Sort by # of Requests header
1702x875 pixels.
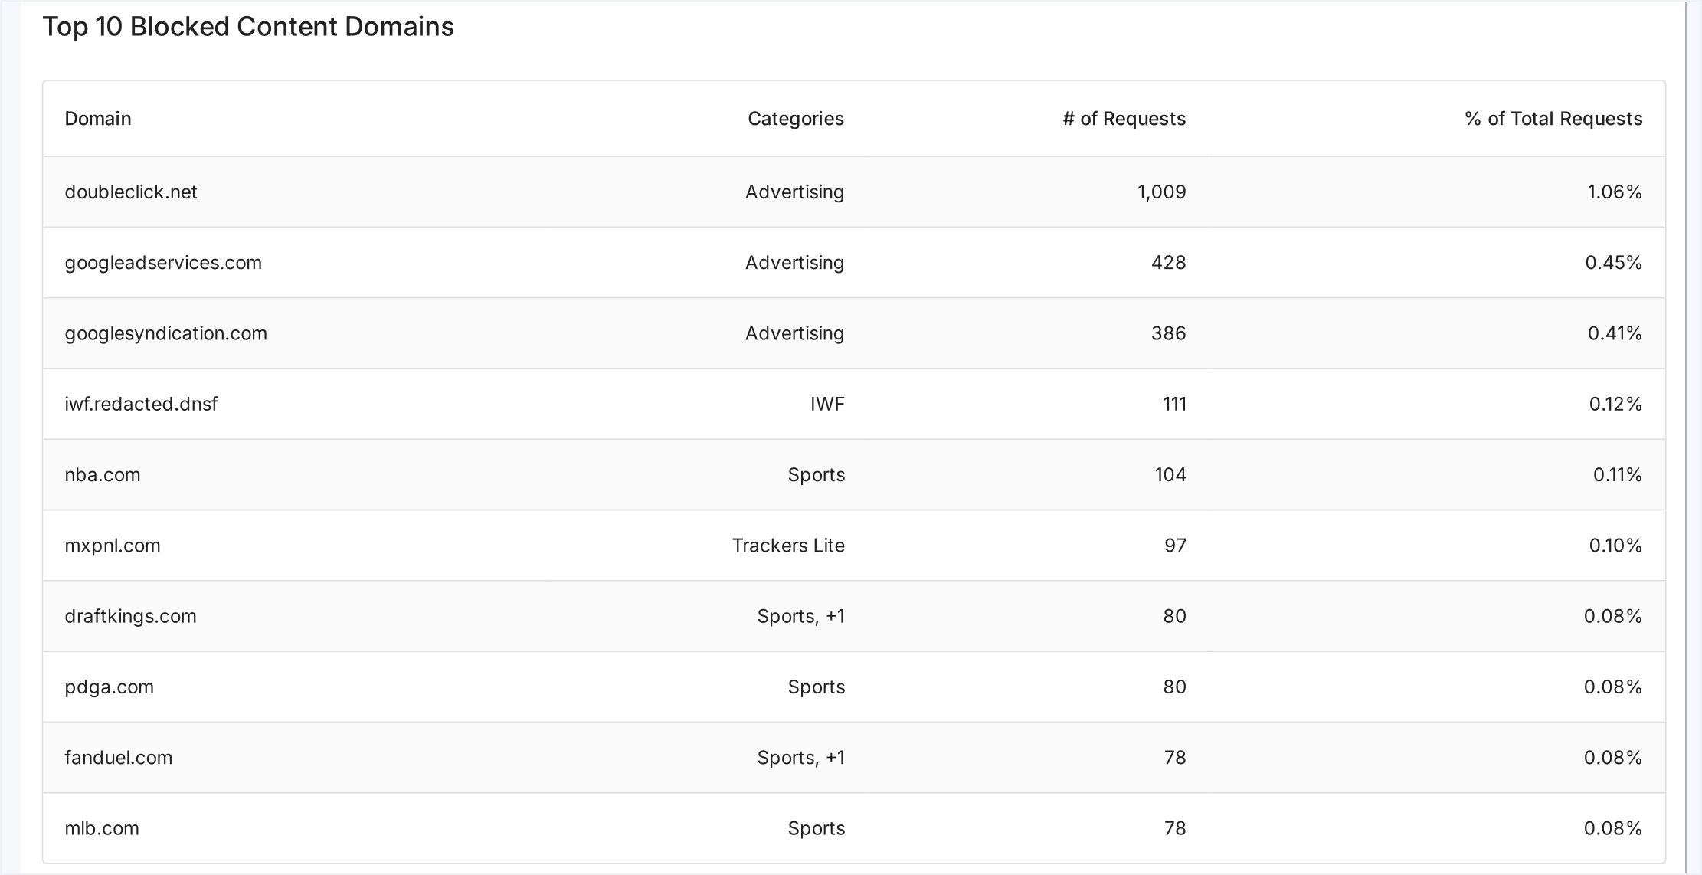tap(1124, 119)
